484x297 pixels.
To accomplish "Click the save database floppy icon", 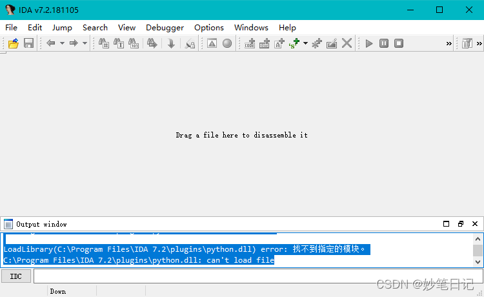I will 28,43.
